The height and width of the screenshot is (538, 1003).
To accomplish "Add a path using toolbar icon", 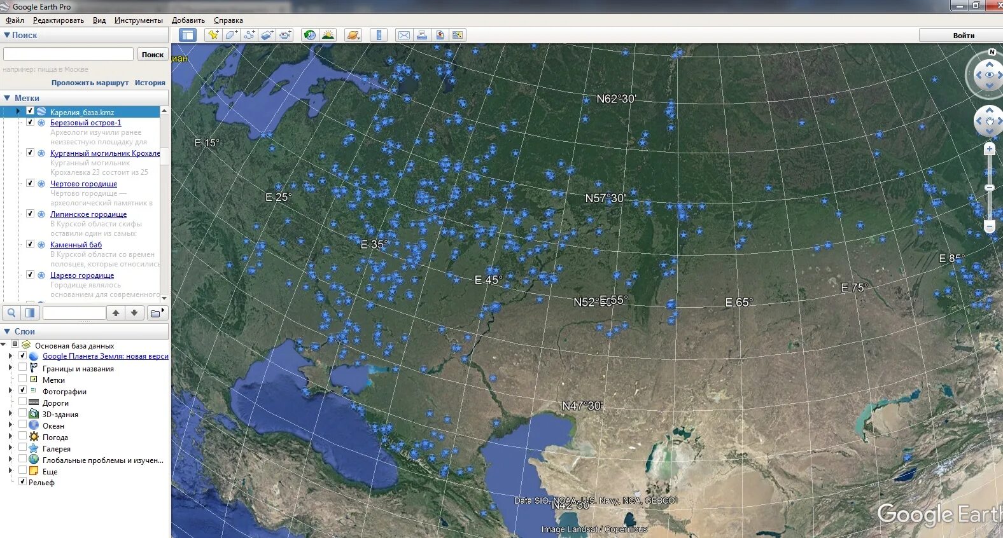I will 249,35.
